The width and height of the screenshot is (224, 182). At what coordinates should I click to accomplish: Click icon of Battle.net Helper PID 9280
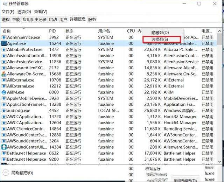point(4,159)
